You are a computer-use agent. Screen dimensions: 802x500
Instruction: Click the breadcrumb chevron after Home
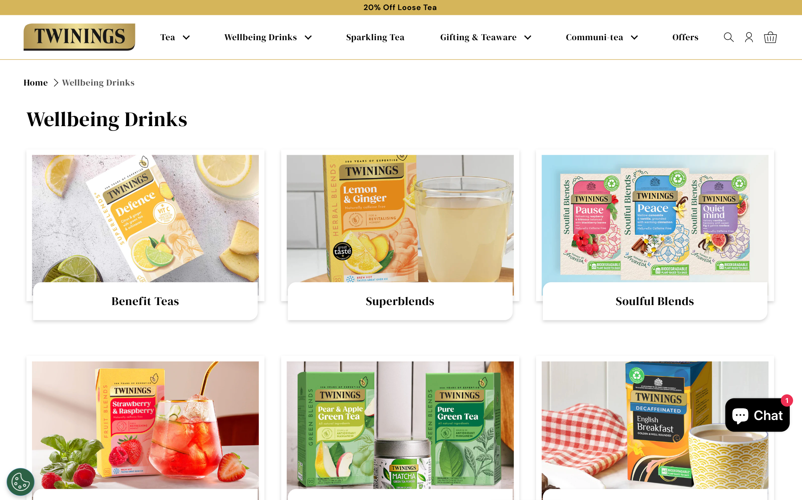[x=56, y=83]
